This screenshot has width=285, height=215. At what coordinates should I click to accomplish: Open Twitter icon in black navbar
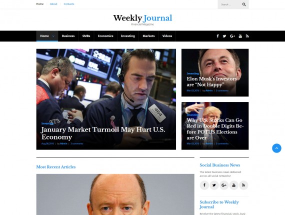coord(224,36)
